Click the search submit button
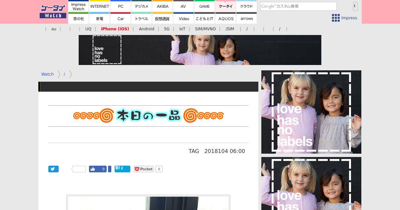The width and height of the screenshot is (400, 210). [355, 6]
